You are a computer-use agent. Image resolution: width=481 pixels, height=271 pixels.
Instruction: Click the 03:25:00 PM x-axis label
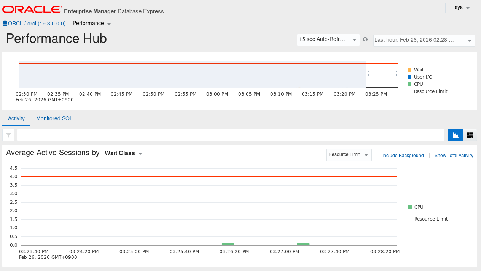point(134,251)
